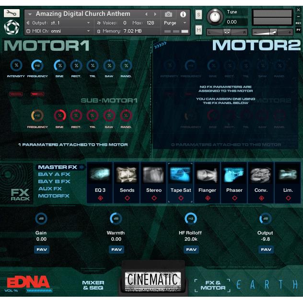This screenshot has width=303, height=303.
Task: Select BAY B FX in FX rack
Action: pyautogui.click(x=54, y=181)
